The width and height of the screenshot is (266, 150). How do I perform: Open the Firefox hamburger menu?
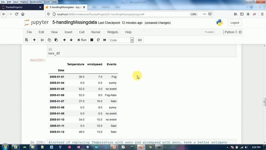pos(262,14)
